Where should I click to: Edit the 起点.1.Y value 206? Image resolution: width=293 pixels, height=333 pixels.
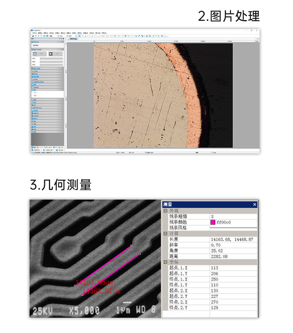[x=233, y=274]
